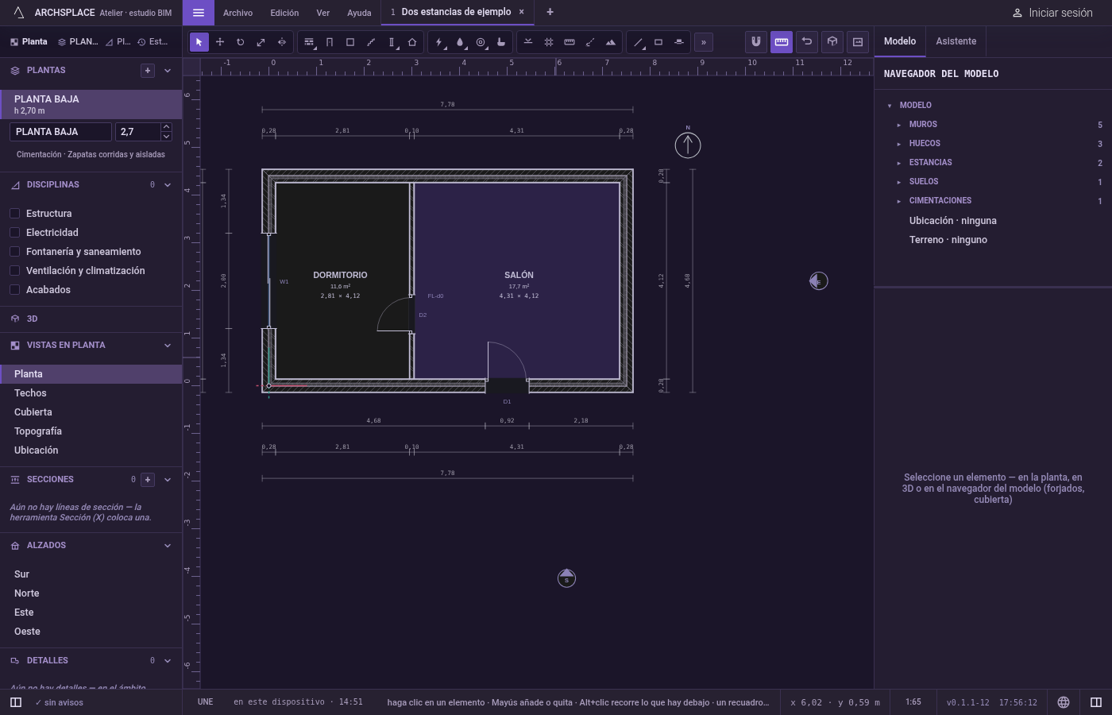
Task: Pick the wall tool with brick icon
Action: point(309,42)
